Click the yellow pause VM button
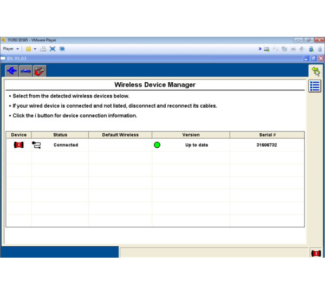Image resolution: width=325 pixels, height=295 pixels. [28, 49]
